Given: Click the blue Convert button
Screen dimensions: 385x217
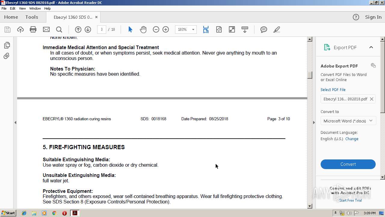Looking at the screenshot, I should (348, 164).
